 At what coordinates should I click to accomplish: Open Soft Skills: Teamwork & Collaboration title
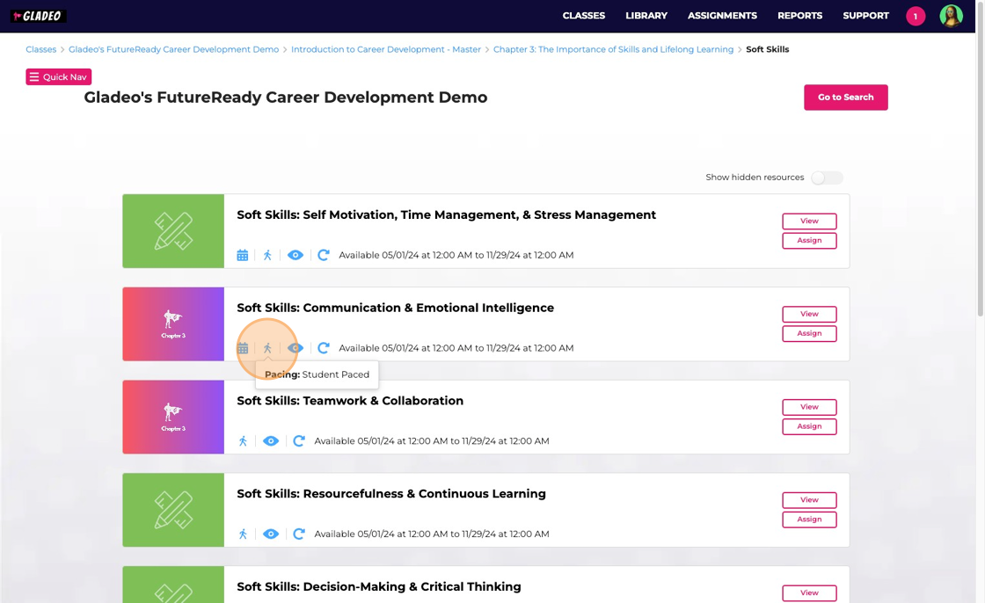[x=350, y=401]
